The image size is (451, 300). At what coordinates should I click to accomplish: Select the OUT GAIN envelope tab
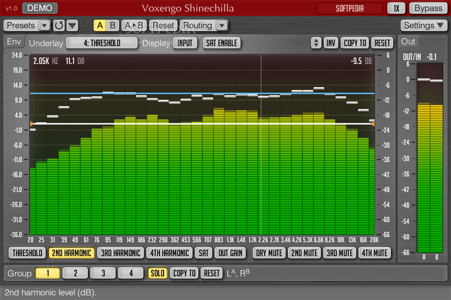pos(230,253)
